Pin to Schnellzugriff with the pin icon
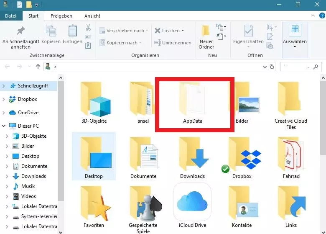The height and width of the screenshot is (234, 326). click(x=20, y=31)
